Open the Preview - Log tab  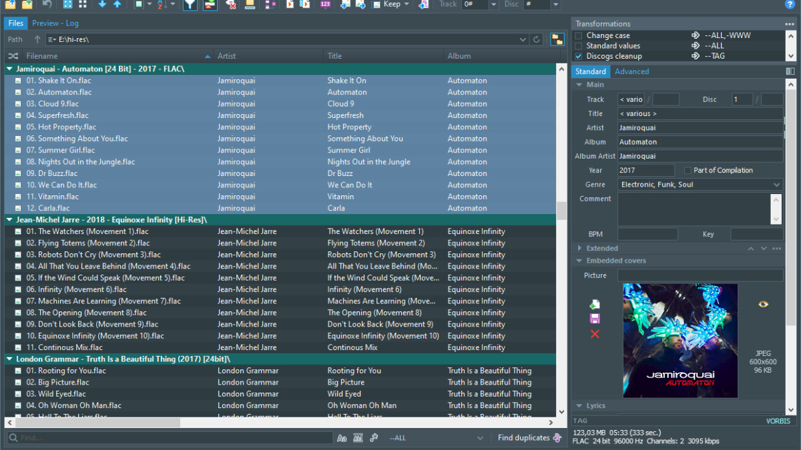(x=55, y=23)
